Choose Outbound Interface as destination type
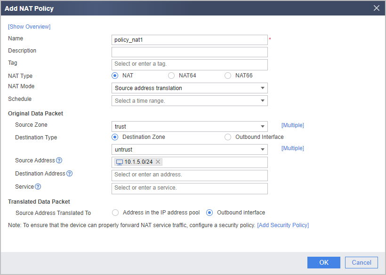The height and width of the screenshot is (275, 386). click(x=228, y=137)
